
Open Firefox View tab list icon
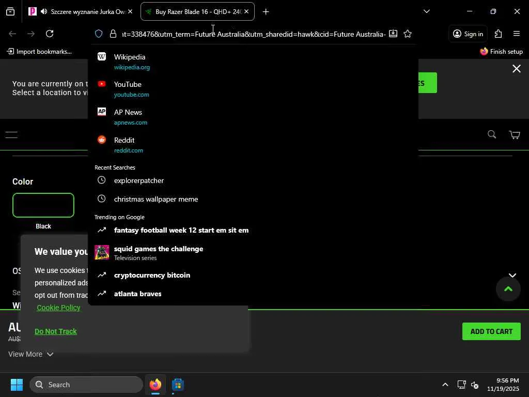(x=10, y=11)
